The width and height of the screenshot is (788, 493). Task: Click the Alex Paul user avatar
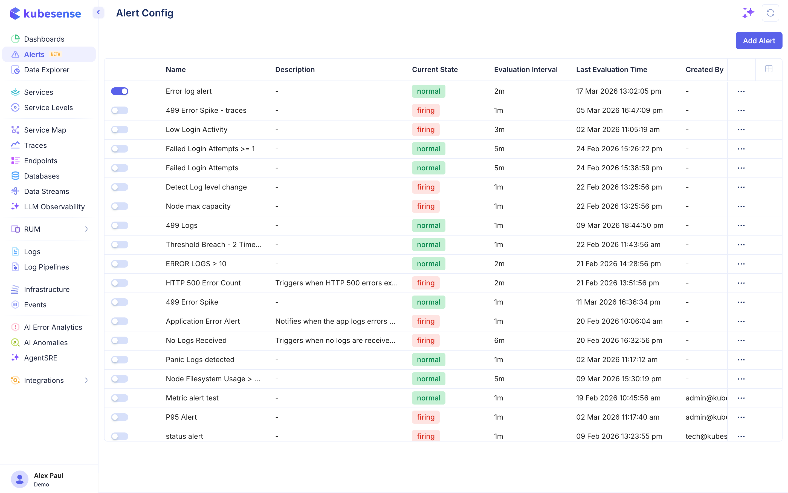tap(19, 479)
